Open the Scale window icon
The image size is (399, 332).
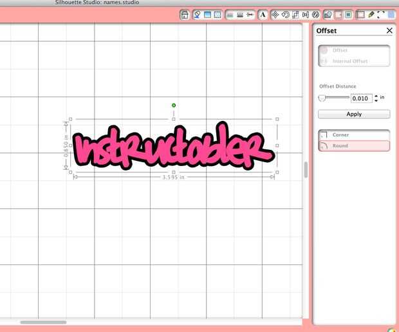pyautogui.click(x=295, y=15)
